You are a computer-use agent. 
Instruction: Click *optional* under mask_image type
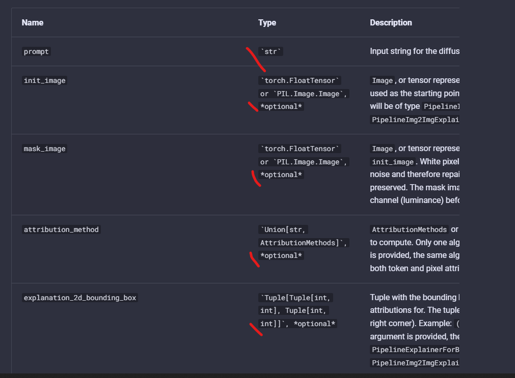tap(281, 175)
